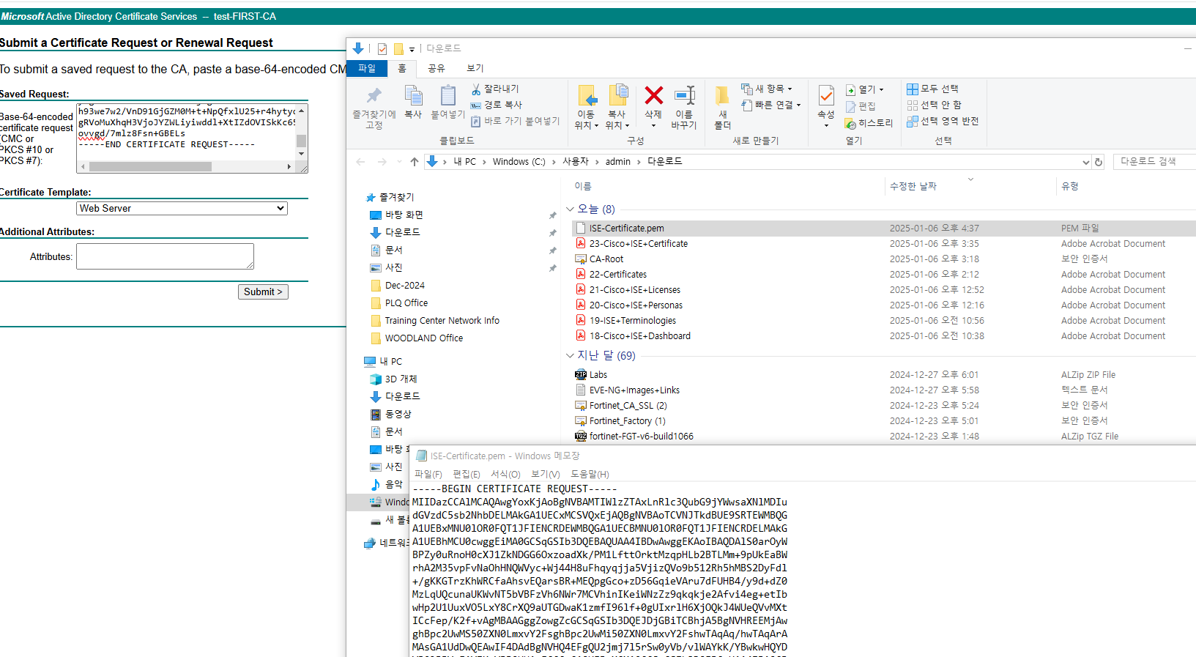The height and width of the screenshot is (657, 1196).
Task: Collapse the Last Month (69) file group
Action: pyautogui.click(x=571, y=356)
